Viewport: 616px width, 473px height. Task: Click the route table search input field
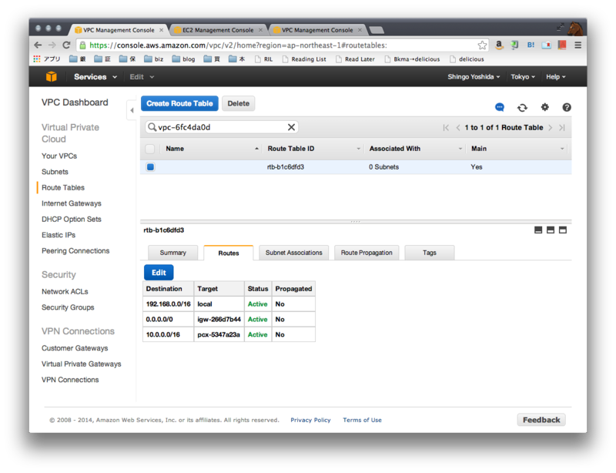(x=222, y=127)
